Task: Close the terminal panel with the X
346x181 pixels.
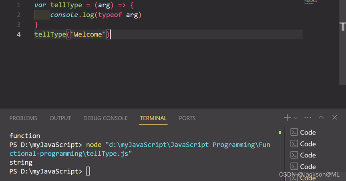Action: [x=335, y=118]
